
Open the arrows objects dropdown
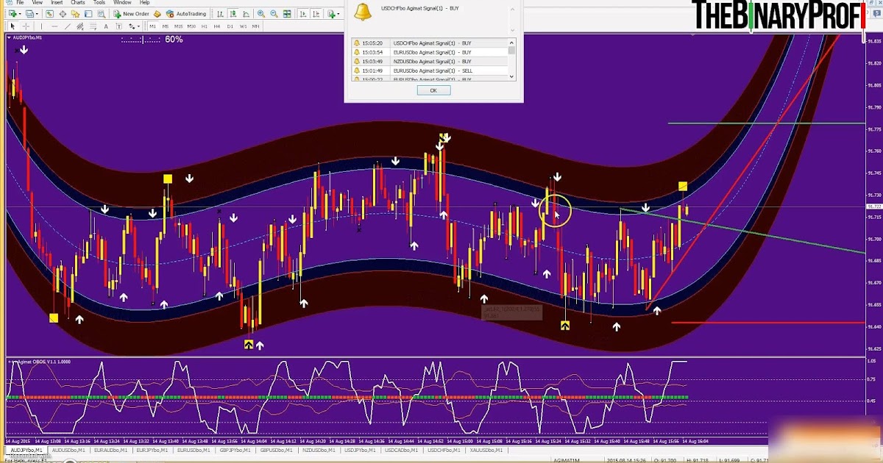click(135, 26)
